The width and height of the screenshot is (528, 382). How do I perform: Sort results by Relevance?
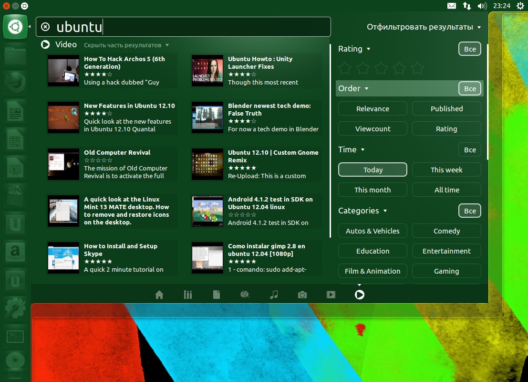(373, 108)
